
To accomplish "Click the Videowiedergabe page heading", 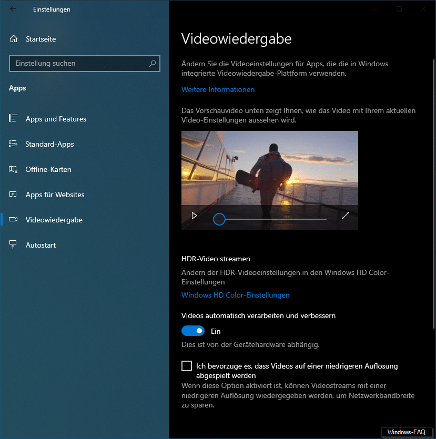I will [236, 38].
